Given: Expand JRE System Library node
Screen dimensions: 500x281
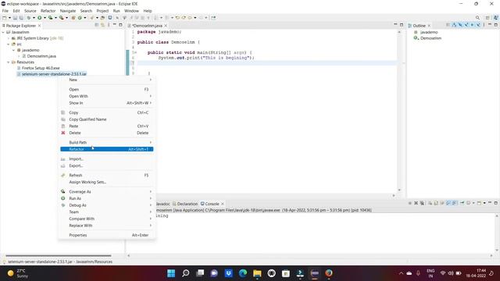Looking at the screenshot, I should click(9, 38).
